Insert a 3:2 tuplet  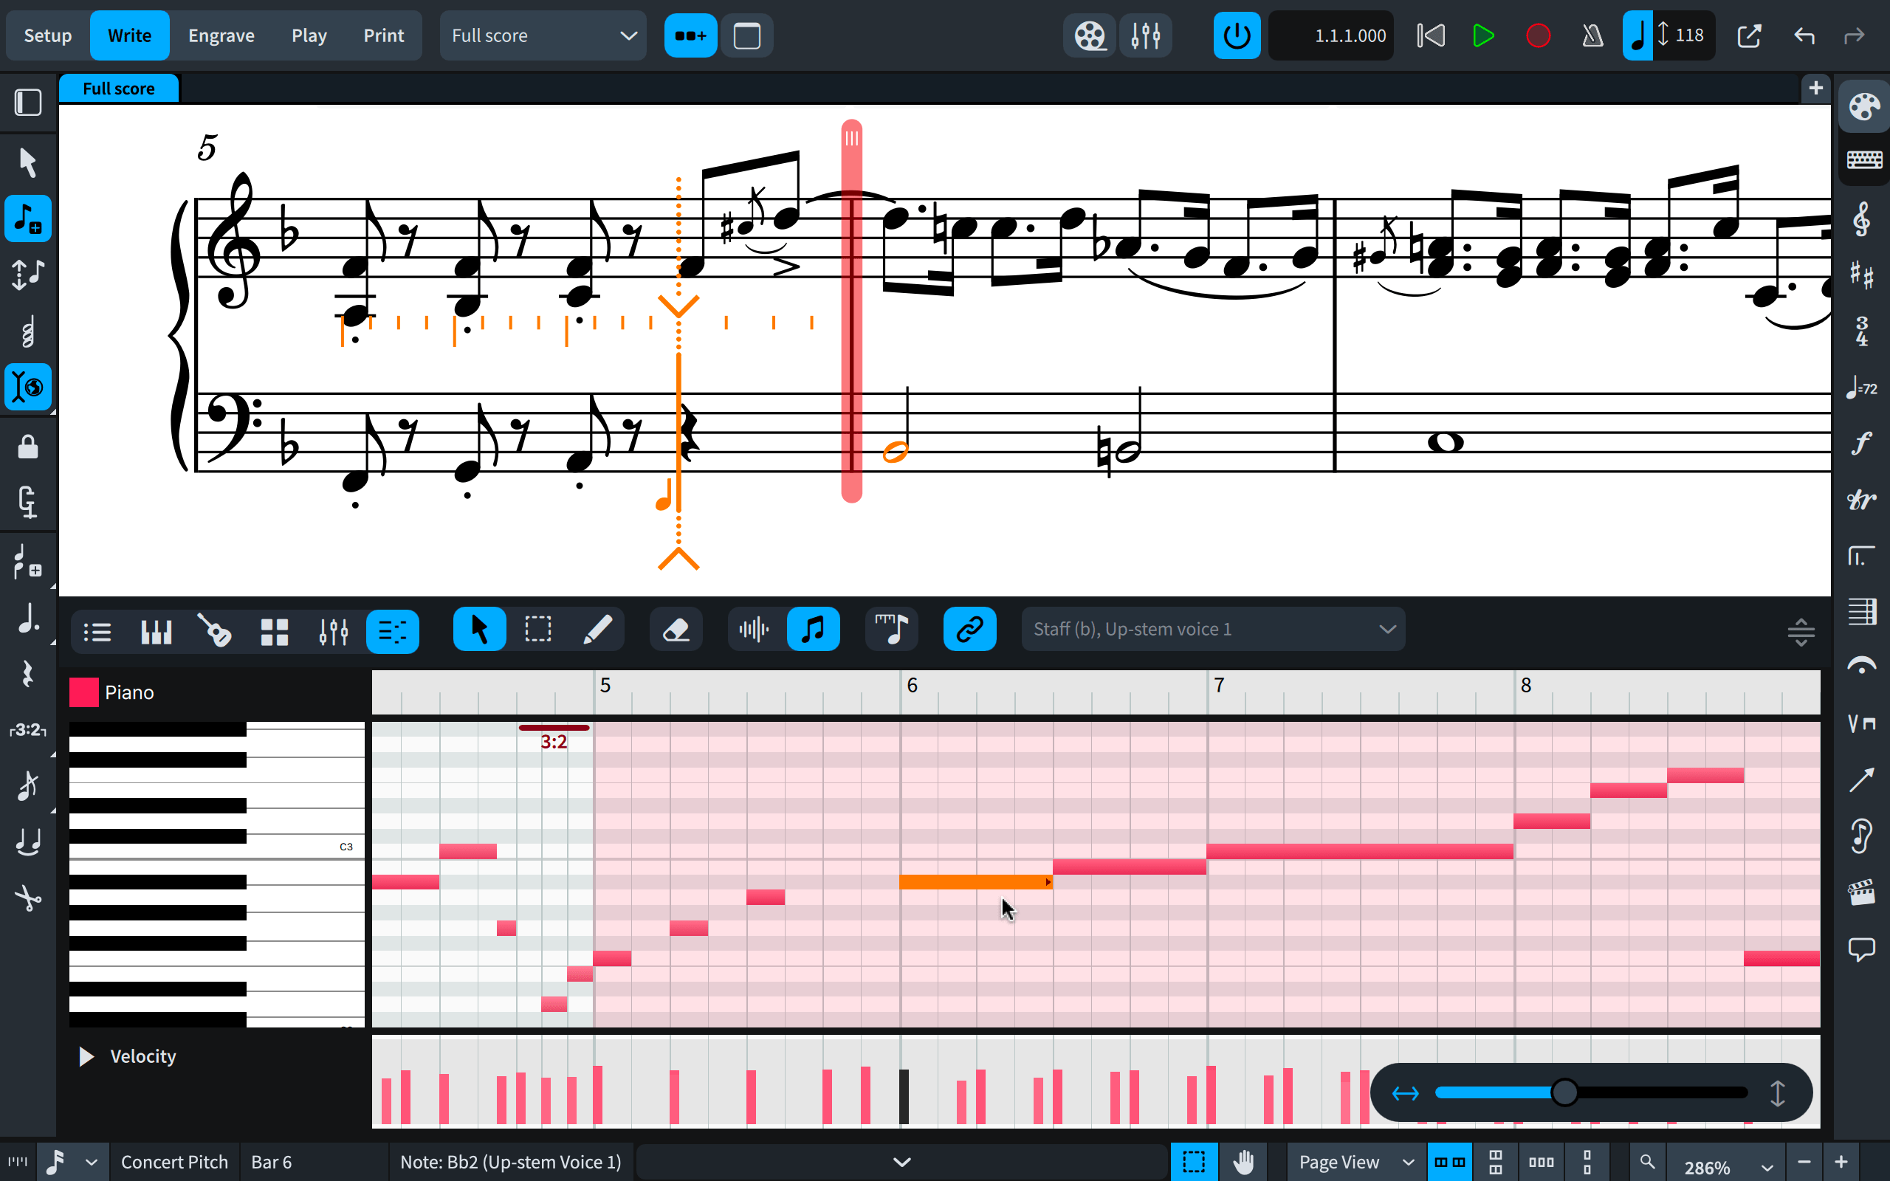28,729
